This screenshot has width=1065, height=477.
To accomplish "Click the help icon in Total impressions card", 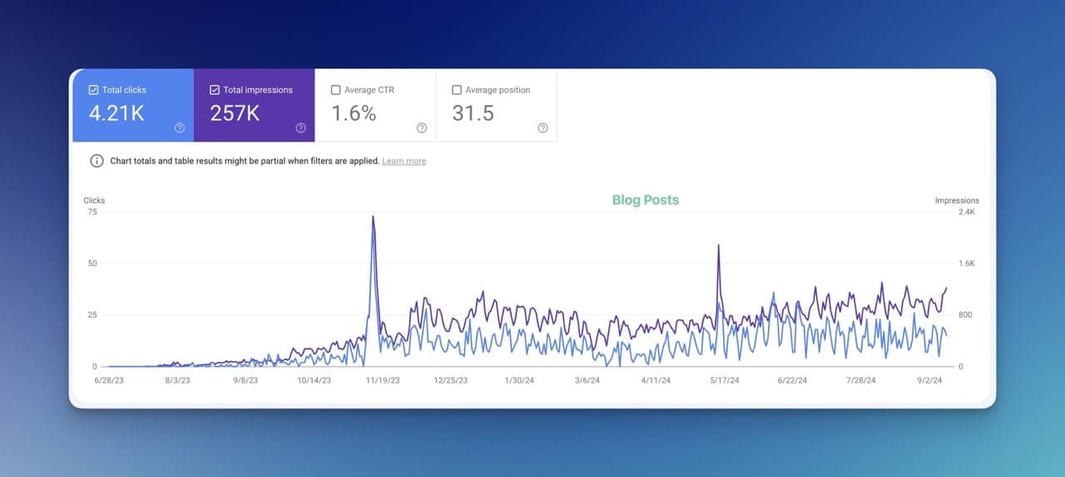I will [300, 128].
